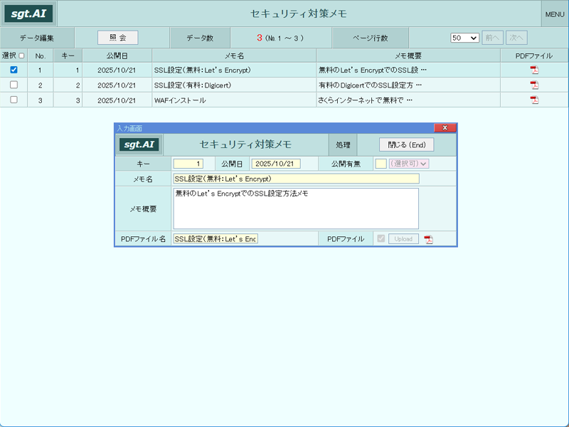The height and width of the screenshot is (427, 569).
Task: Click the キー input field with value 1
Action: [188, 164]
